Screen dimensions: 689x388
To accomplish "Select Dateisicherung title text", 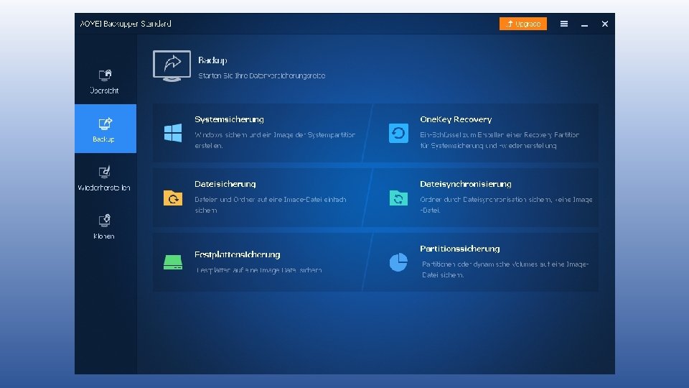I will (x=225, y=184).
